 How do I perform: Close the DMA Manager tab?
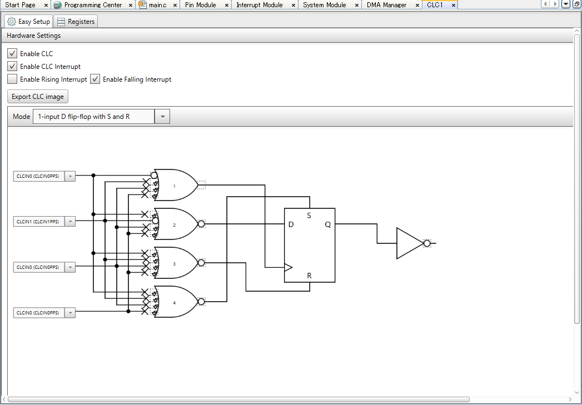point(417,5)
